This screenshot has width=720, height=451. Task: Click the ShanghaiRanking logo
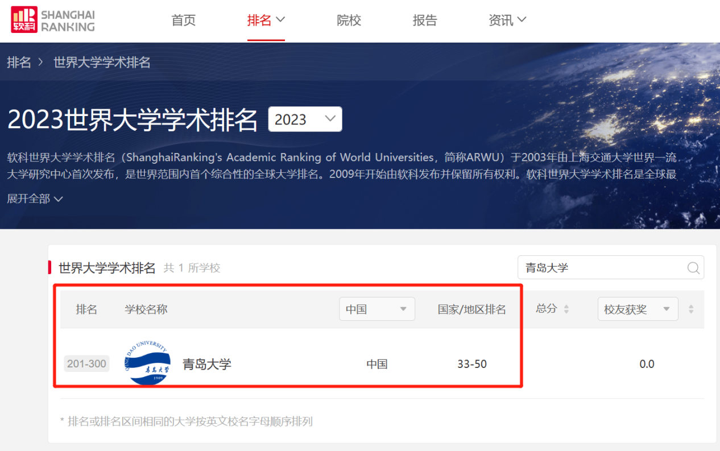53,20
